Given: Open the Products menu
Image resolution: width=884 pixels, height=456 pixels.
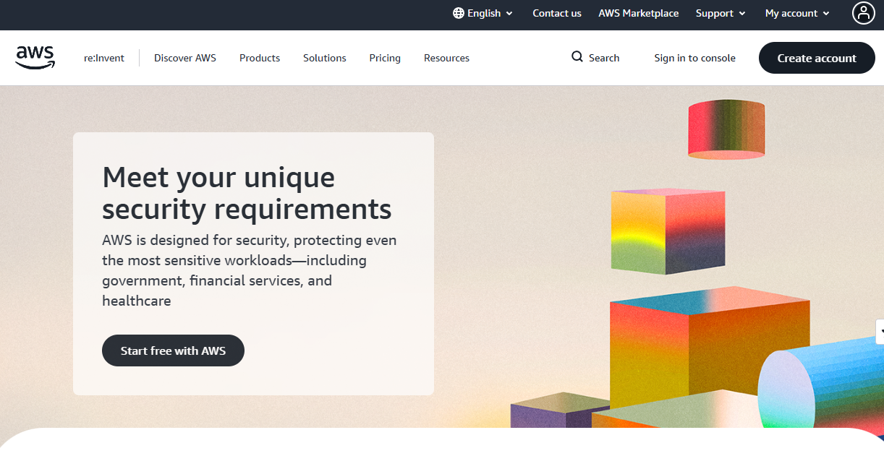Looking at the screenshot, I should 260,58.
